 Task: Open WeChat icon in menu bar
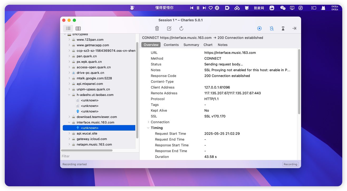point(283,8)
